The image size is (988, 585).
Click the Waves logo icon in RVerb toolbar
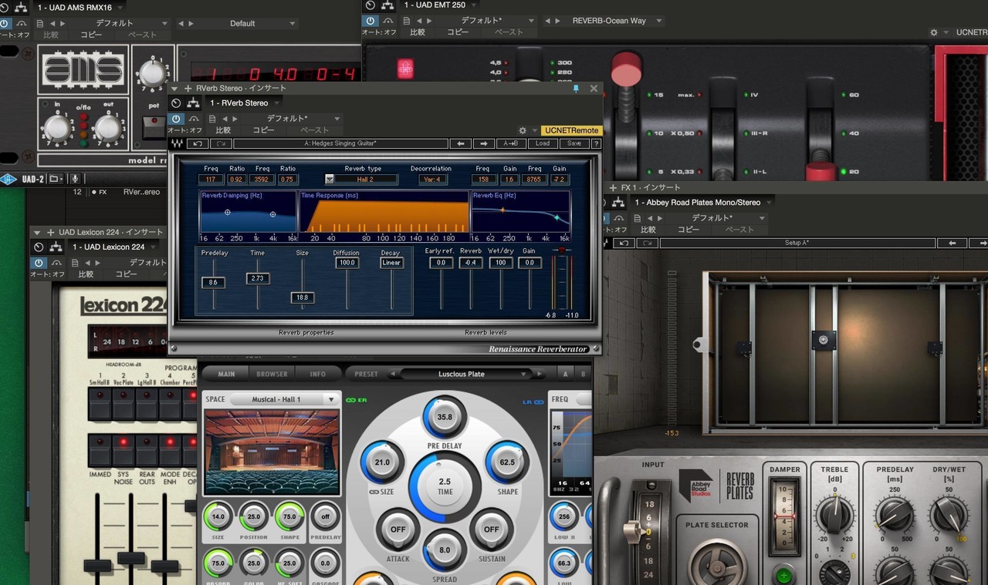tap(178, 143)
